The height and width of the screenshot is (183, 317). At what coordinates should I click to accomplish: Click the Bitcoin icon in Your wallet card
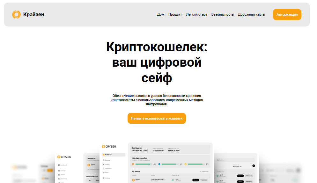(89, 165)
